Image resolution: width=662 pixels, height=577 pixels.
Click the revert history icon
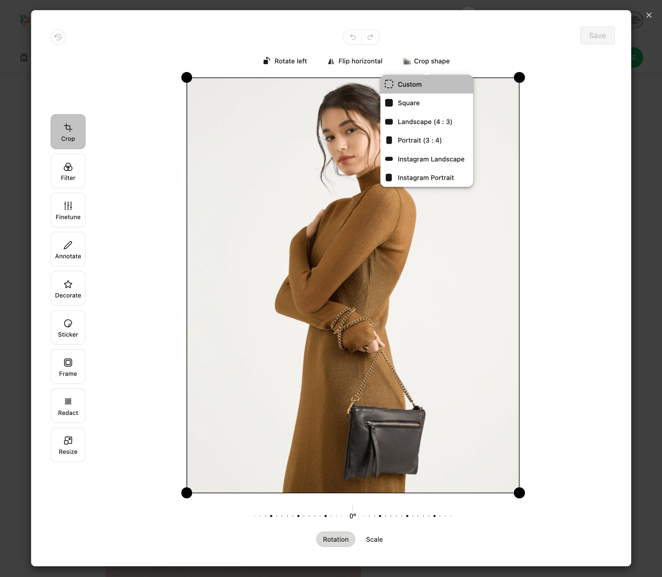[x=58, y=37]
